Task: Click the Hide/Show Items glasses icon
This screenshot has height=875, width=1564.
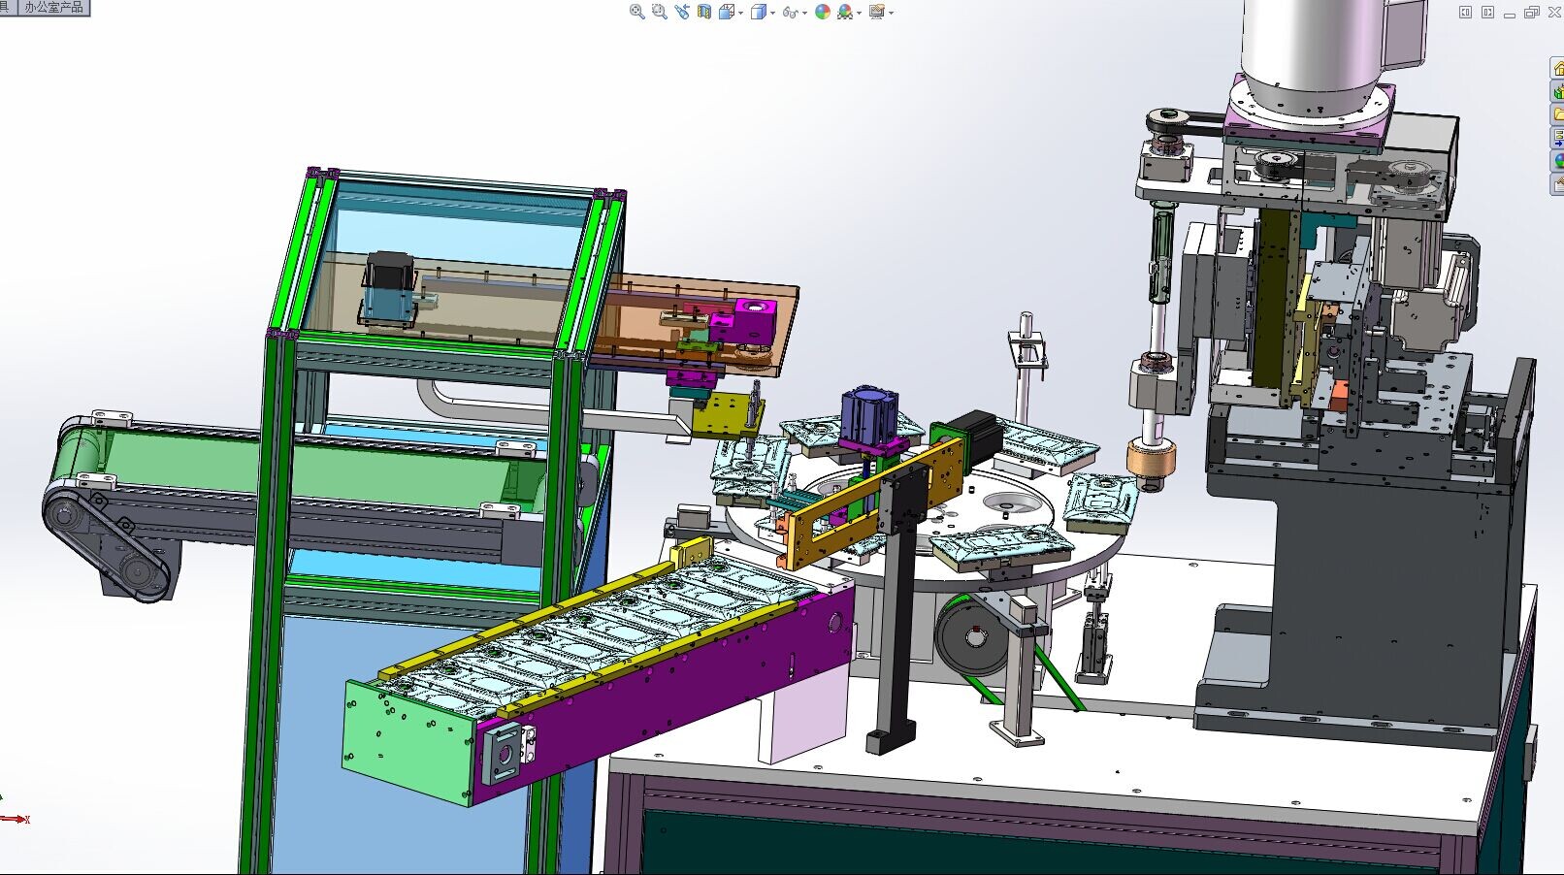Action: coord(790,13)
